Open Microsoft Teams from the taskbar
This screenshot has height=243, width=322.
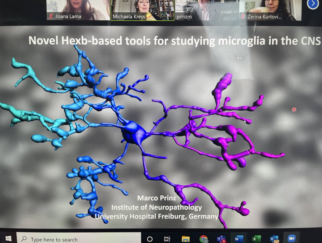pos(221,239)
